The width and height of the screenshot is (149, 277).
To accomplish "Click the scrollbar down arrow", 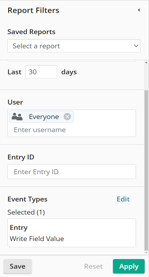I will click(x=146, y=253).
